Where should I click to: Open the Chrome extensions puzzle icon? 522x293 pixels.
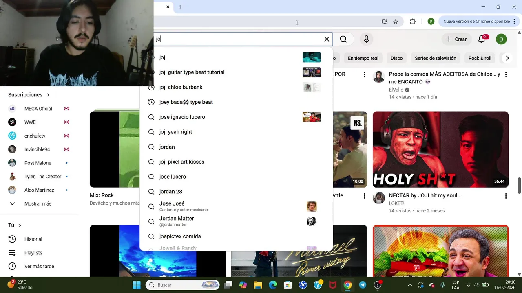pyautogui.click(x=413, y=22)
